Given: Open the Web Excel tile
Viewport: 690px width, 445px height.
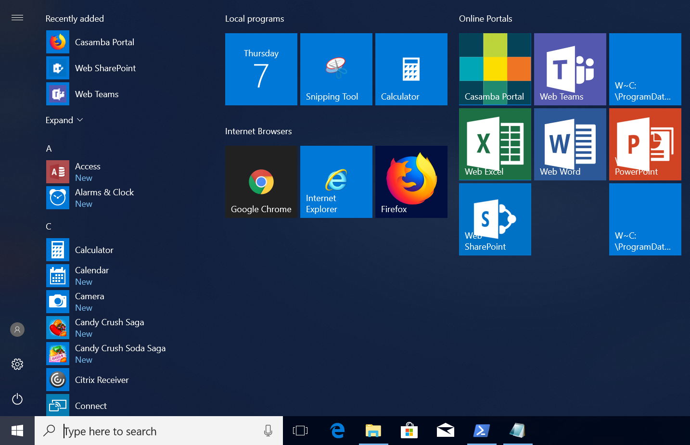Looking at the screenshot, I should coord(495,144).
